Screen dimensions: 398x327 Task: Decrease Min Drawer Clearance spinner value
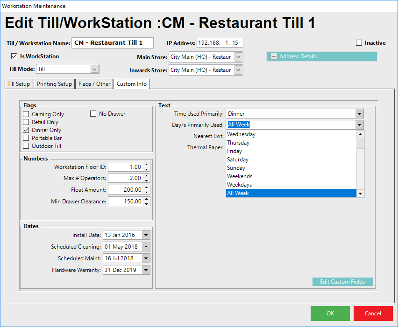[147, 204]
